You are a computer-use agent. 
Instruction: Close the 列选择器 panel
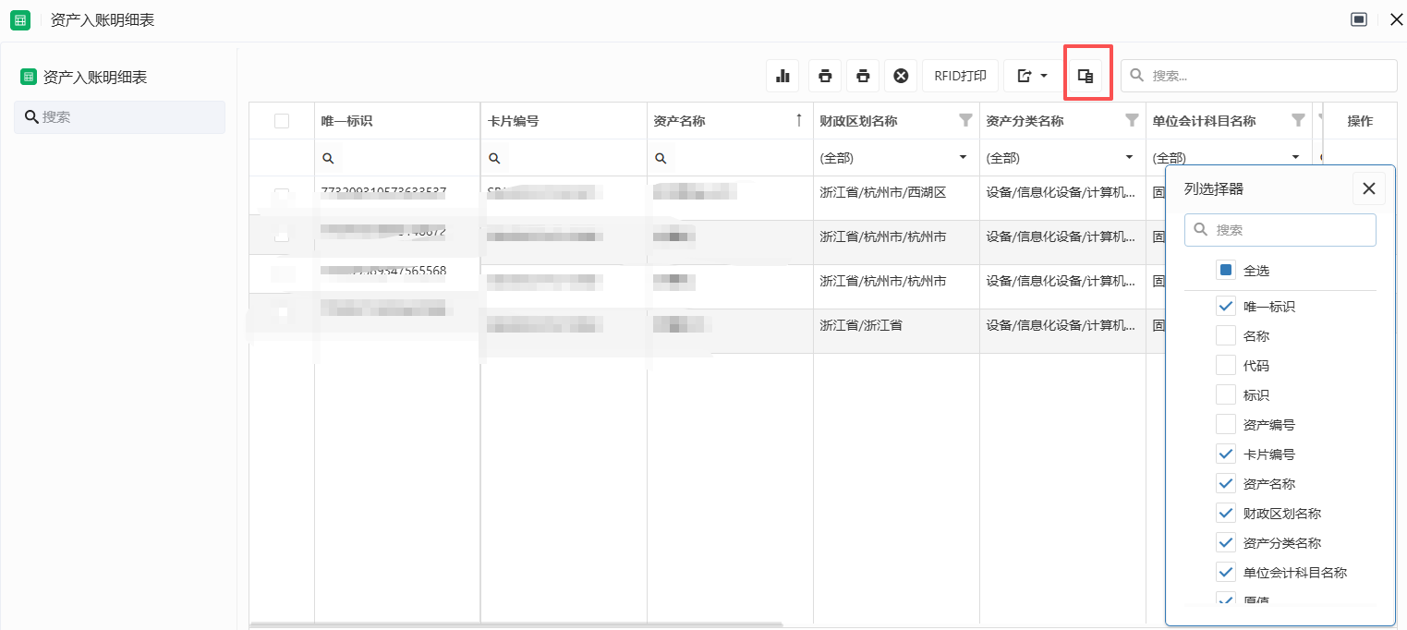tap(1368, 188)
